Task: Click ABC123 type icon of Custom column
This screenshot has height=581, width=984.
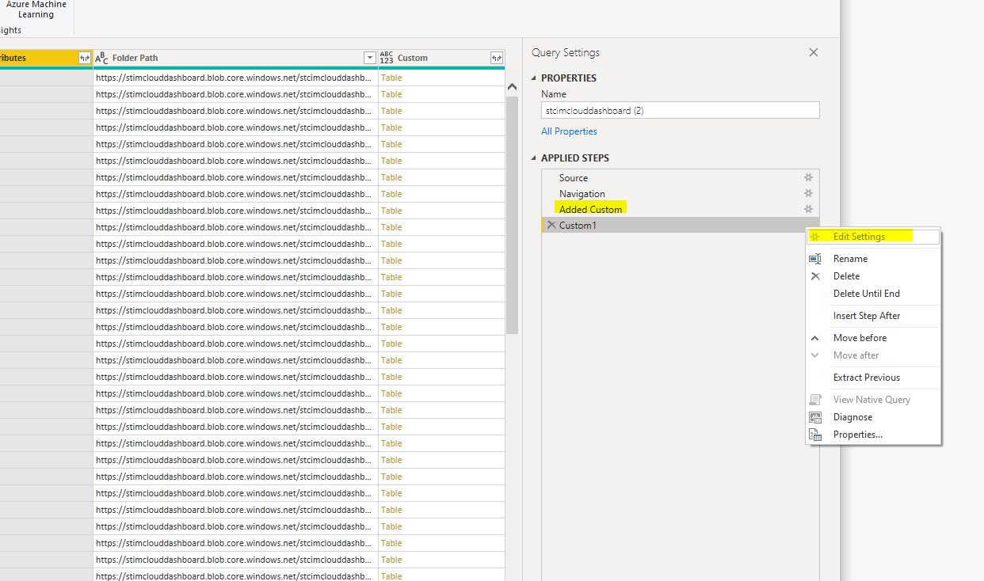Action: (x=387, y=58)
